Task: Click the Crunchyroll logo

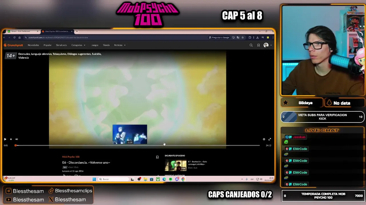Action: click(13, 45)
